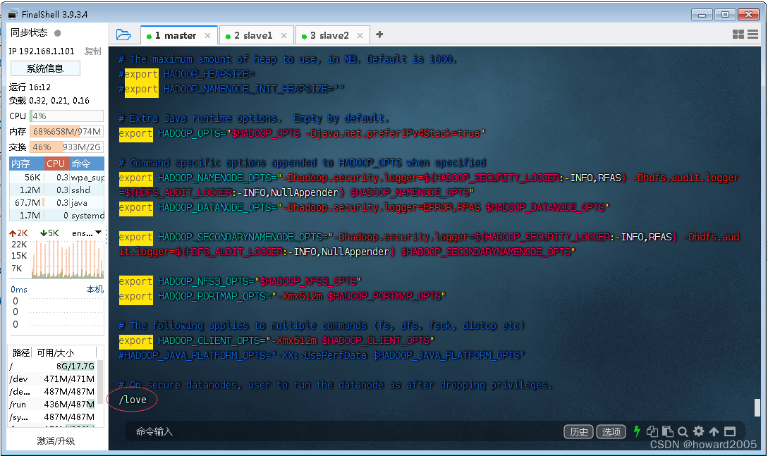Viewport: 768px width, 456px height.
Task: Click the HADOOP_DATANODE_OPTS export line
Action: coord(363,207)
